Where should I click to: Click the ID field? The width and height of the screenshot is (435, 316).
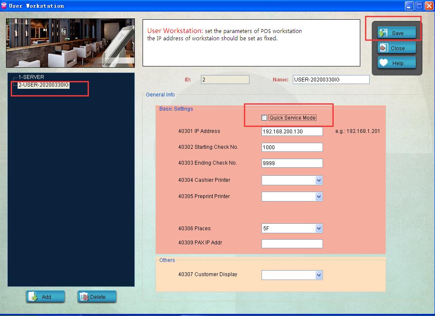coord(225,79)
